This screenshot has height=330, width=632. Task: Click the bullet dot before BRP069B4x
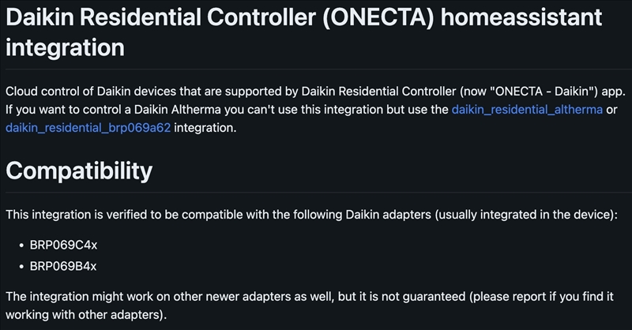click(19, 266)
